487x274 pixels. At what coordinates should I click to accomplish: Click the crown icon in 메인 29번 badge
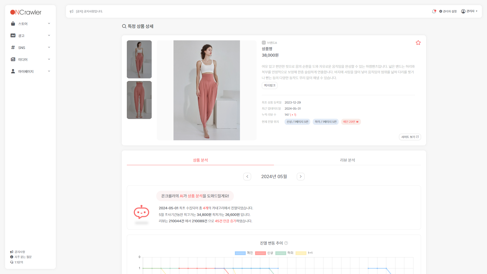point(357,122)
